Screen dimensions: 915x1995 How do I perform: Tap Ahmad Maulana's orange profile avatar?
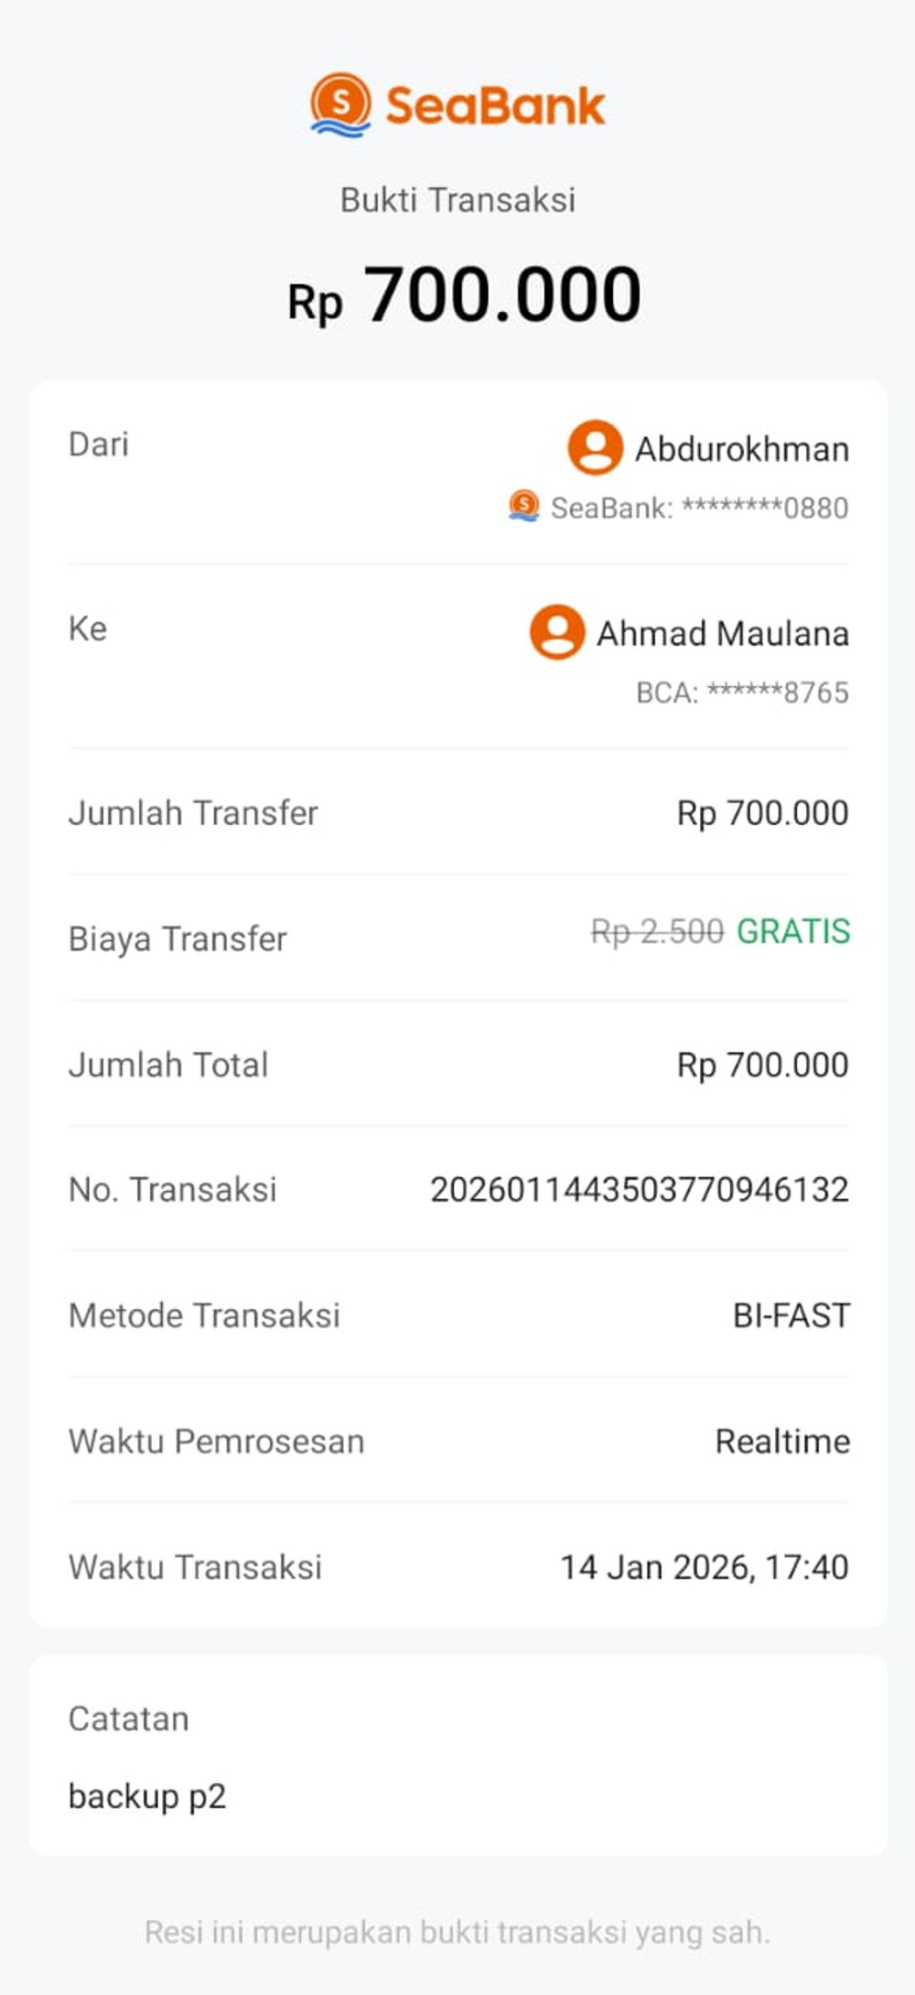tap(557, 632)
